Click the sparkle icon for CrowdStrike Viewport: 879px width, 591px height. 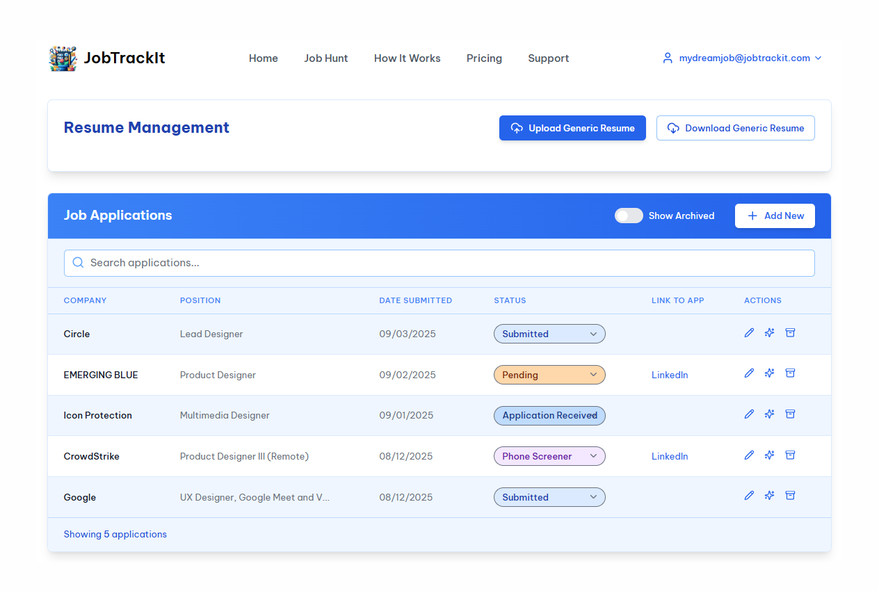tap(769, 455)
